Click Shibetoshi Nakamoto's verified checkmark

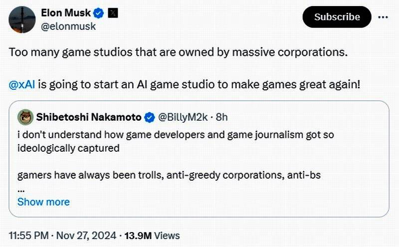coord(149,117)
